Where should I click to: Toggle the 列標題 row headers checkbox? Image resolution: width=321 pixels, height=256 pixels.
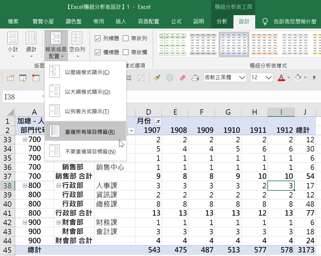98,38
